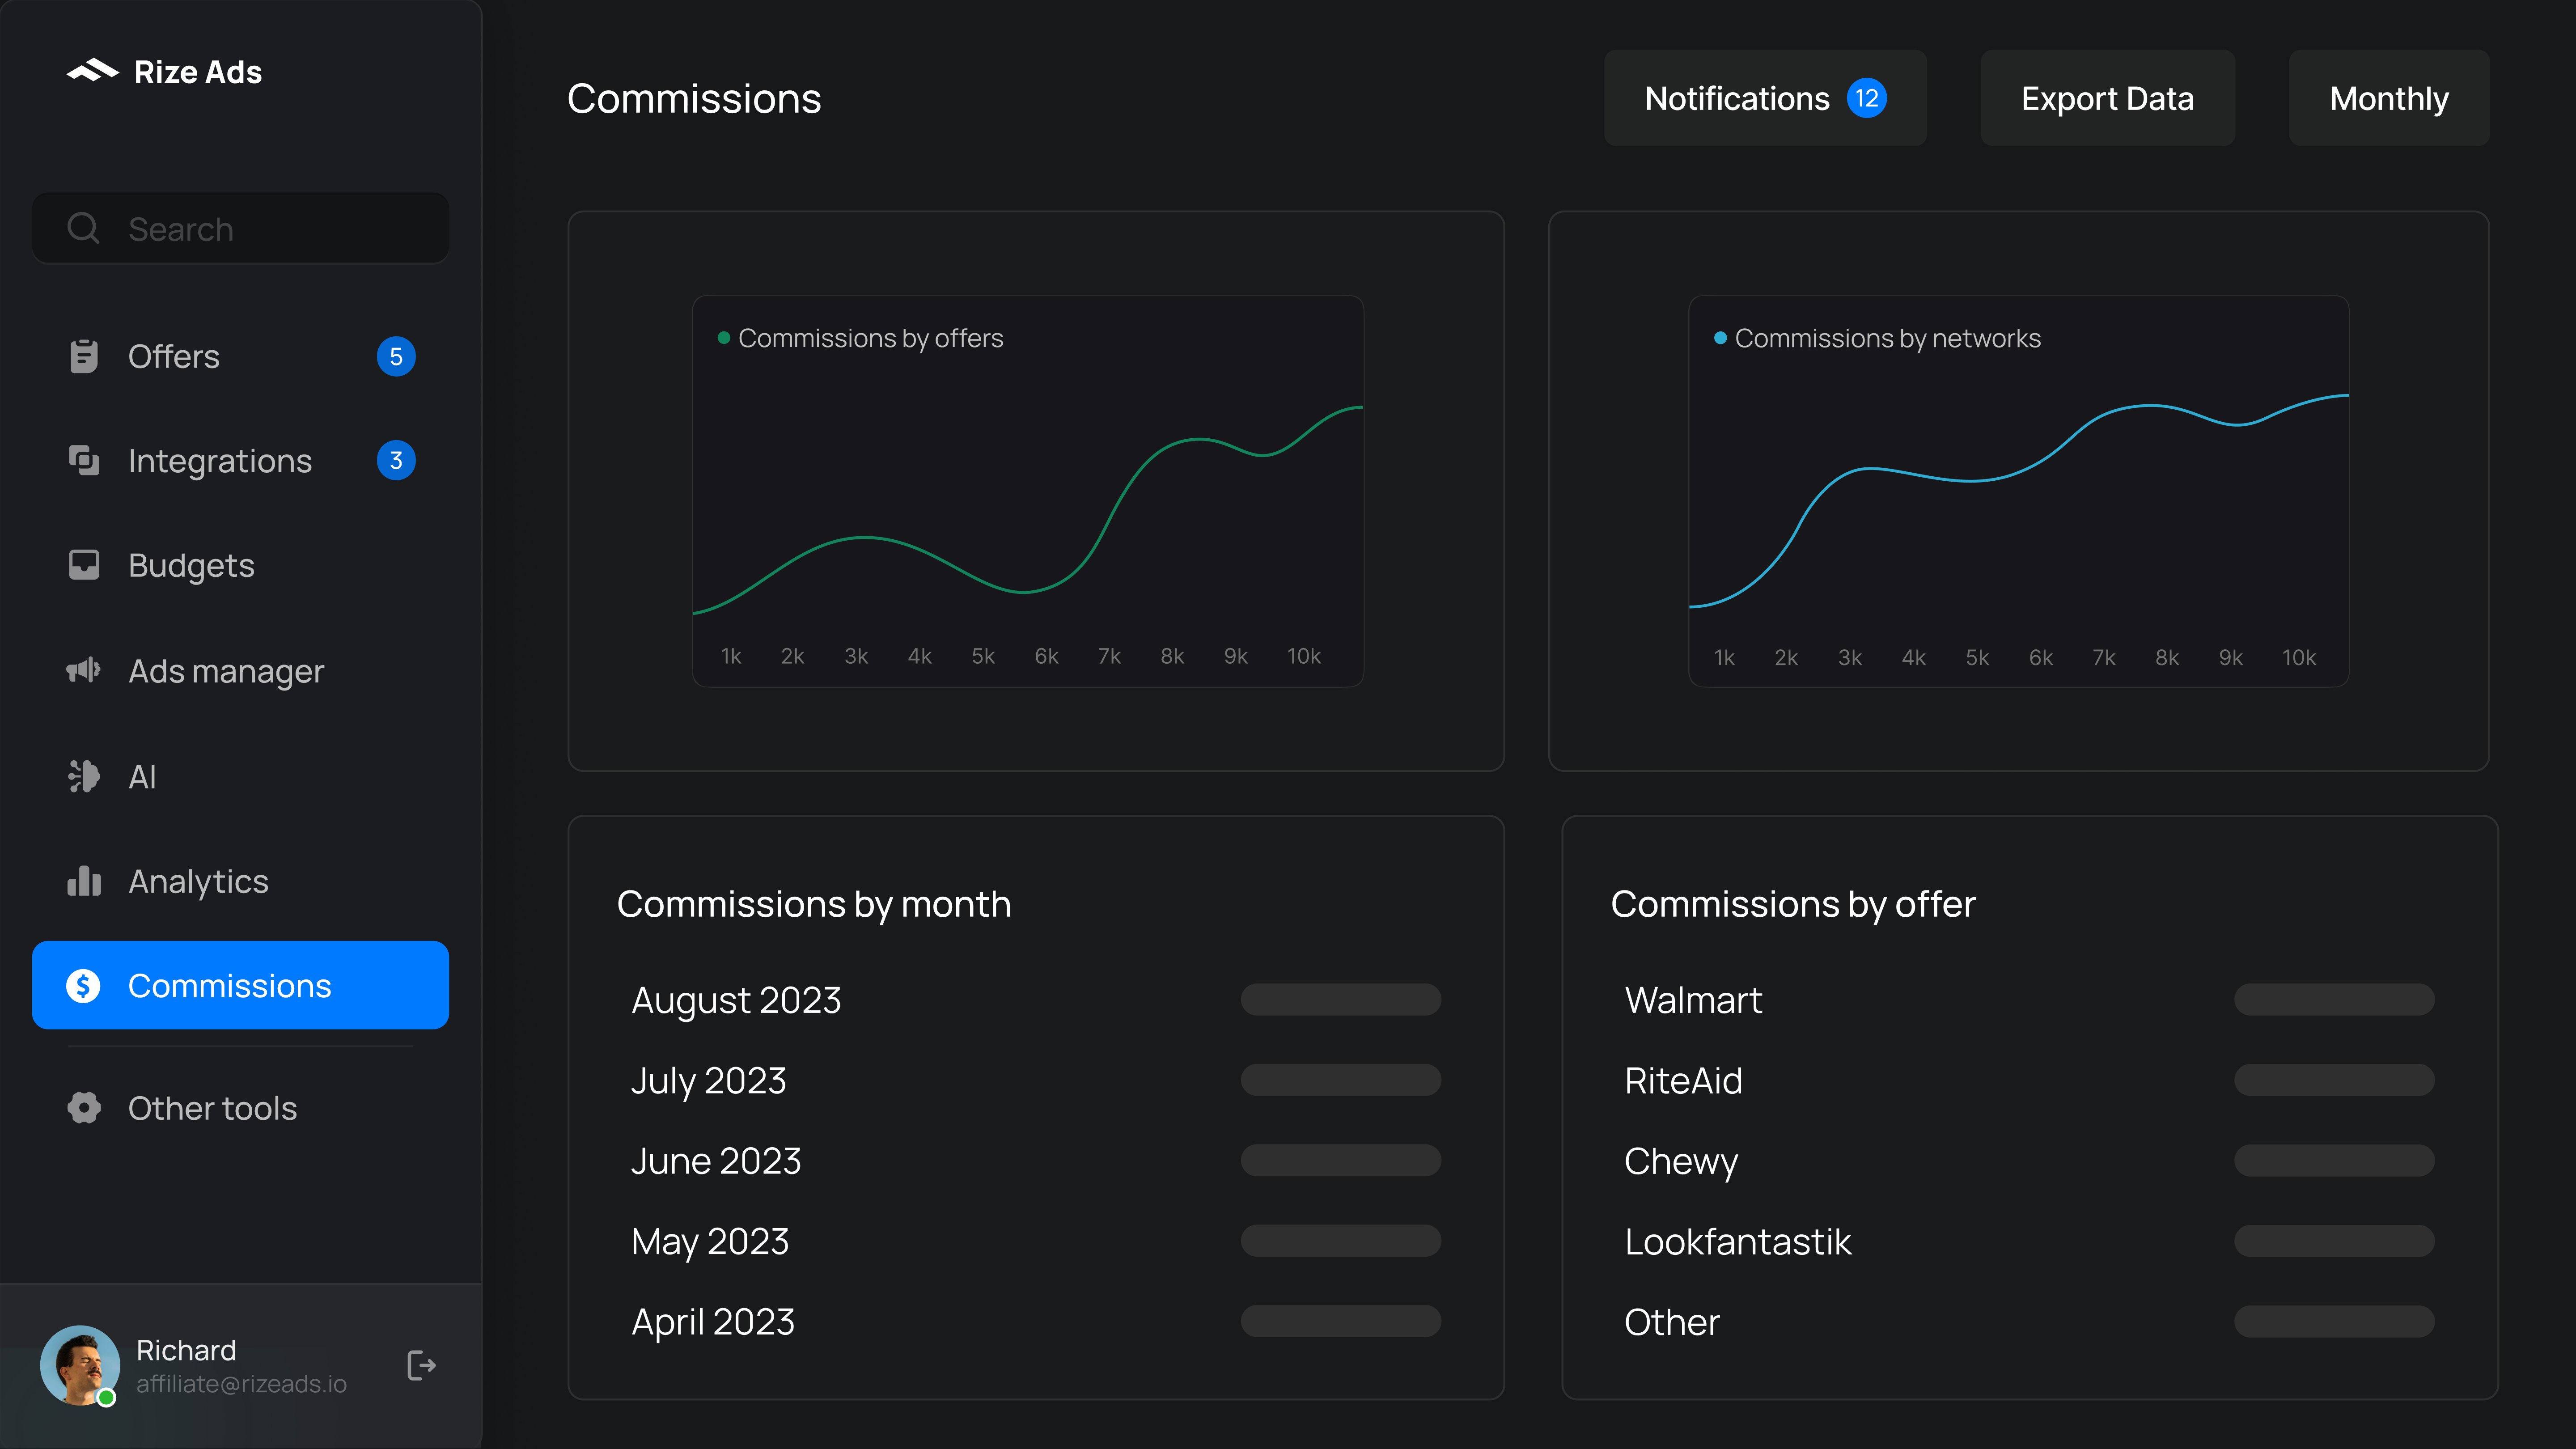
Task: Click the Other tools gear icon
Action: tap(84, 1108)
